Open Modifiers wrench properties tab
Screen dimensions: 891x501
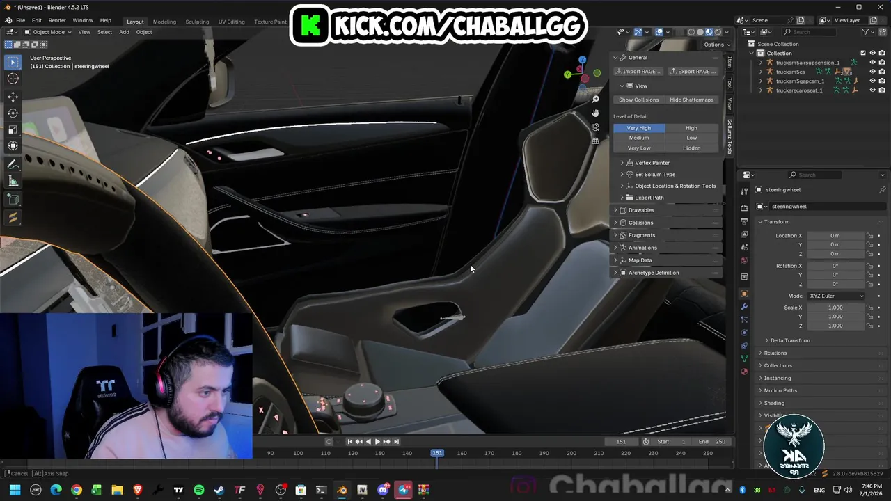(x=744, y=307)
